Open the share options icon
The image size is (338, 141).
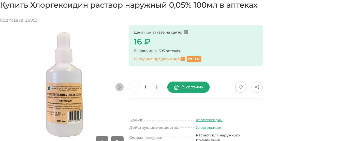click(257, 87)
